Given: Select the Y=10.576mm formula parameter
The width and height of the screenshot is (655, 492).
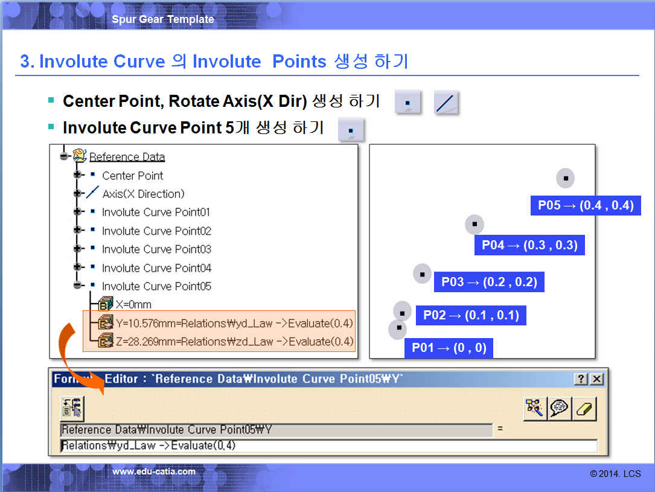Looking at the screenshot, I should point(234,323).
